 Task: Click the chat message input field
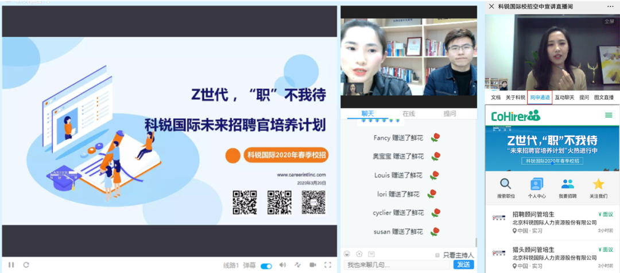pyautogui.click(x=396, y=264)
